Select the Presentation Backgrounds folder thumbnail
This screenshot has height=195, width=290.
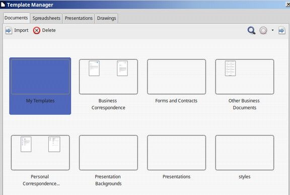tap(108, 152)
